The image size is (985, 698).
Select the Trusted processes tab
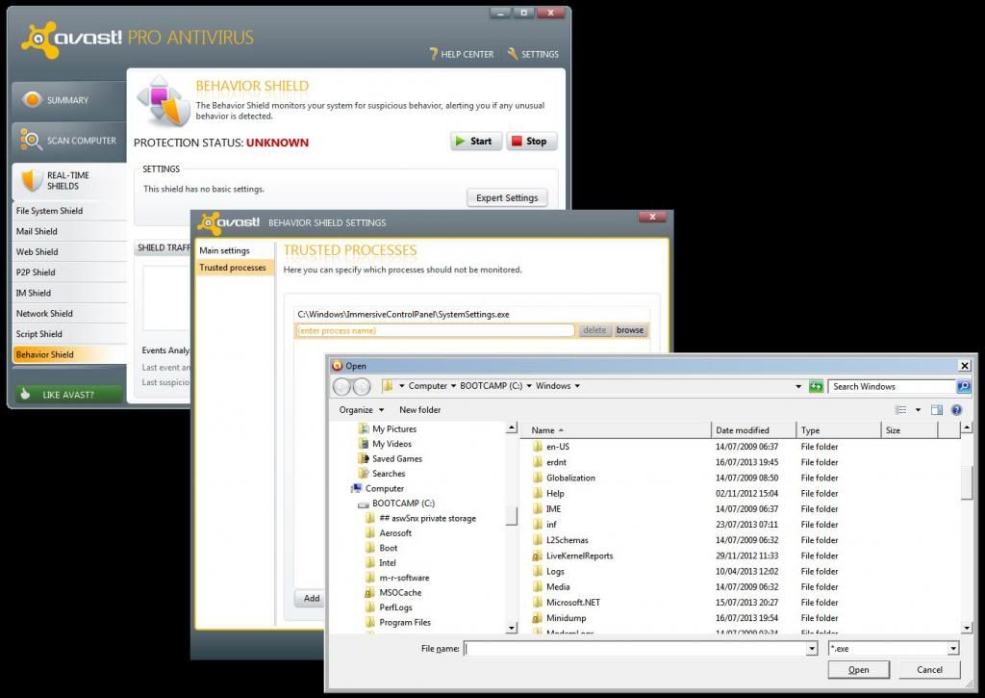pyautogui.click(x=235, y=268)
